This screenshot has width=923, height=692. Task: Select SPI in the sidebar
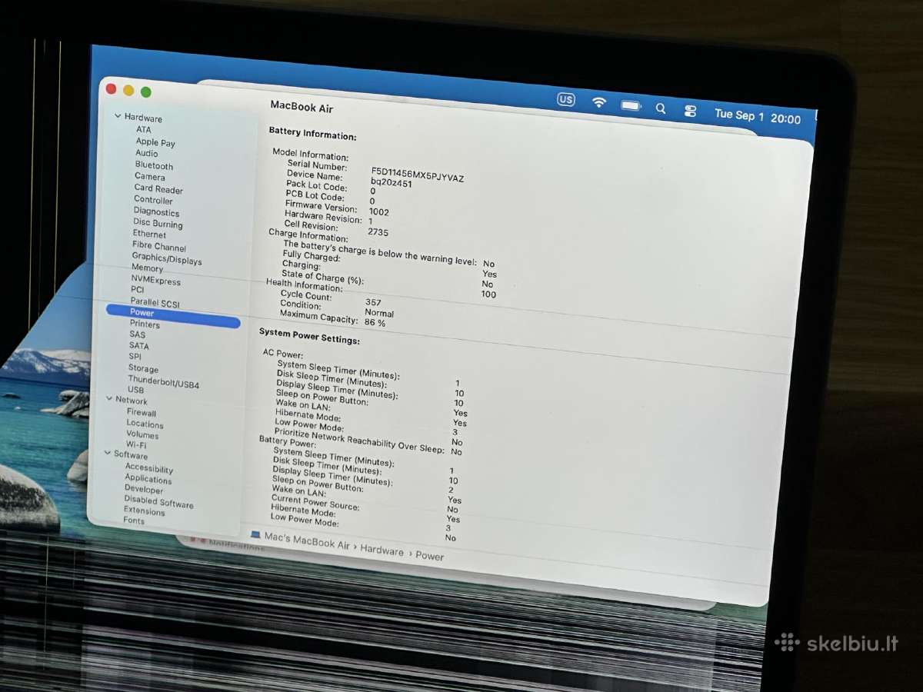[135, 357]
